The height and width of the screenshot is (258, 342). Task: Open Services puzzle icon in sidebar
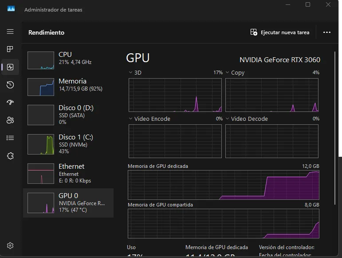(10, 156)
